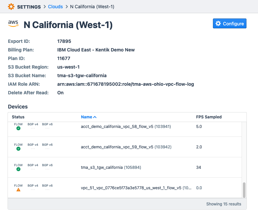Click Delete After Read value On
Image resolution: width=258 pixels, height=214 pixels.
pos(61,93)
